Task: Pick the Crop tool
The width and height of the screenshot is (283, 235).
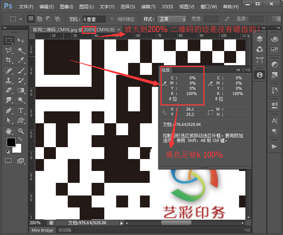Action: [x=9, y=60]
